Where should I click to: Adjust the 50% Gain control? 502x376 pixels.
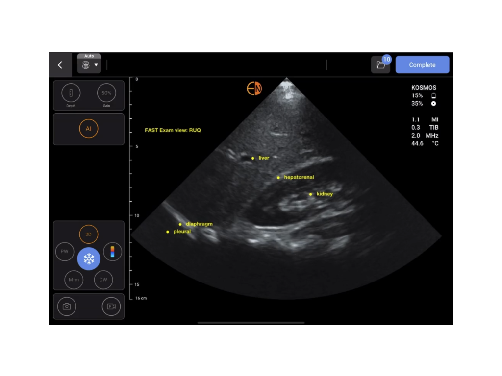point(106,93)
